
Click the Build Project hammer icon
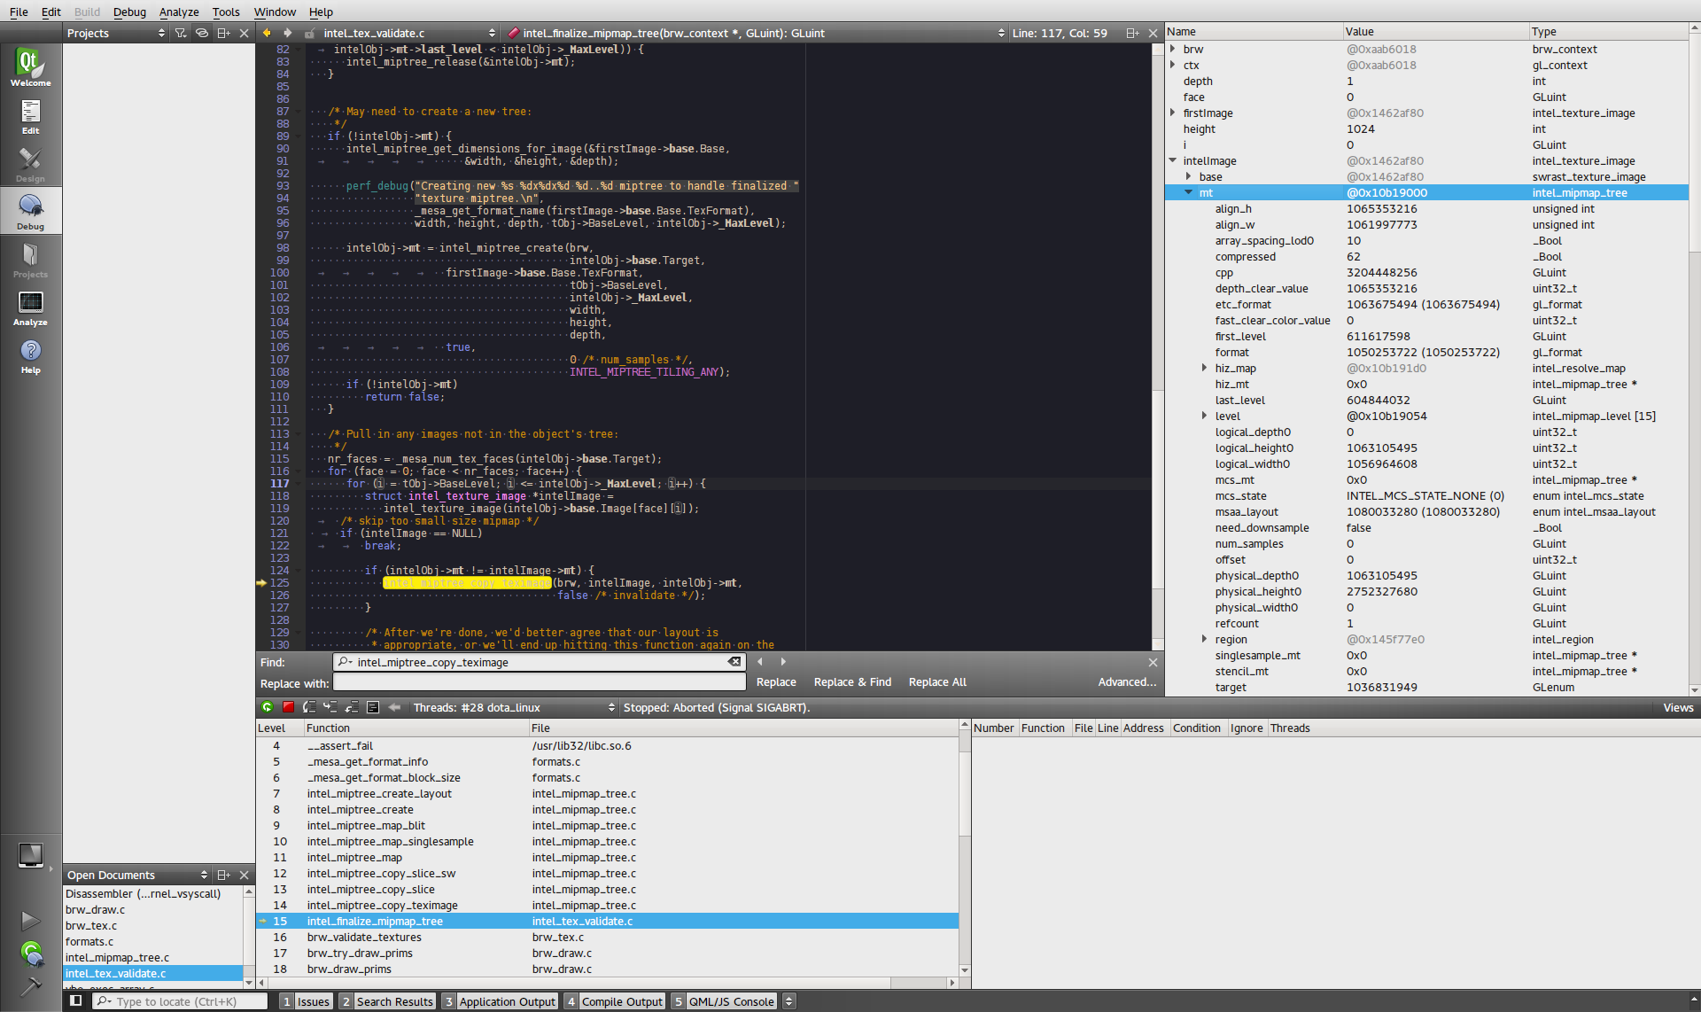pos(31,986)
